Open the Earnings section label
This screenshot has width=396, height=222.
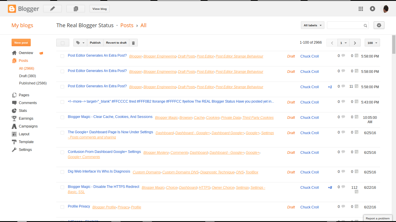26,119
